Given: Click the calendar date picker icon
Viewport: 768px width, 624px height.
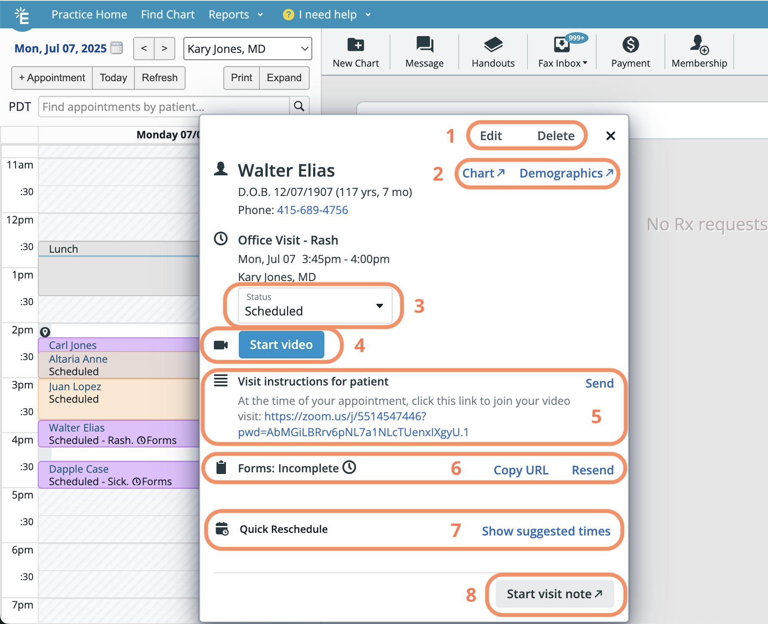Looking at the screenshot, I should [116, 48].
